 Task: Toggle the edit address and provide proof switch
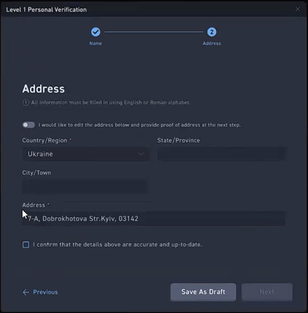click(x=29, y=125)
